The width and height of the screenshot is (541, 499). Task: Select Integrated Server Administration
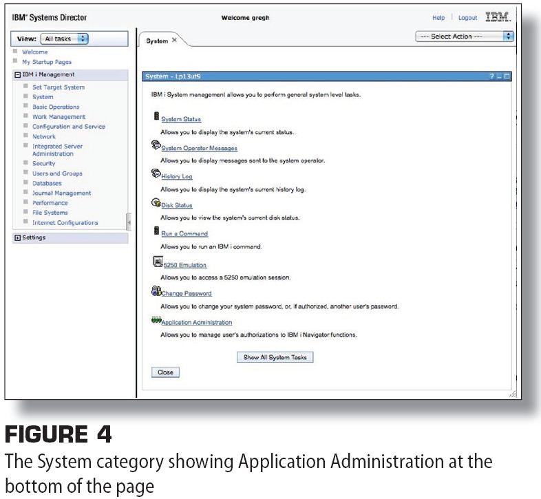point(57,150)
